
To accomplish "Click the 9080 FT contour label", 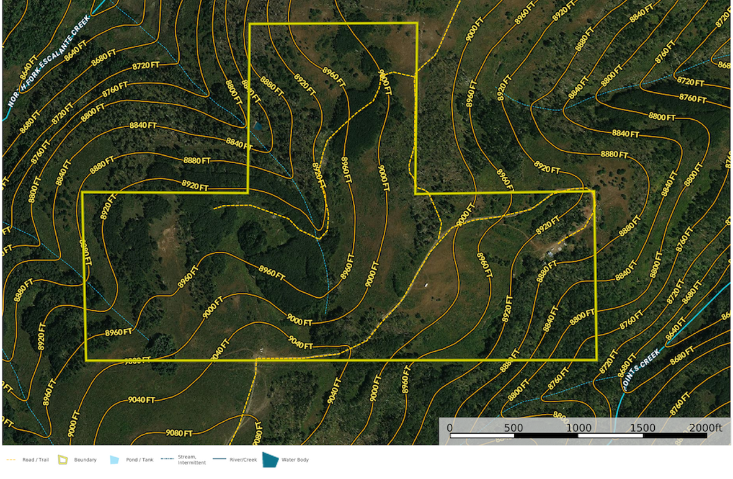I will [181, 433].
